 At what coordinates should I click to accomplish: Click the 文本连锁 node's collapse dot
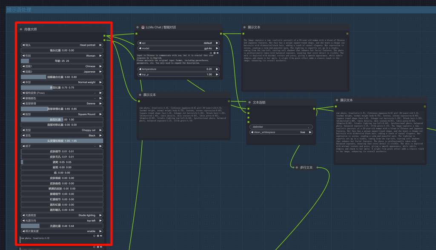point(250,102)
